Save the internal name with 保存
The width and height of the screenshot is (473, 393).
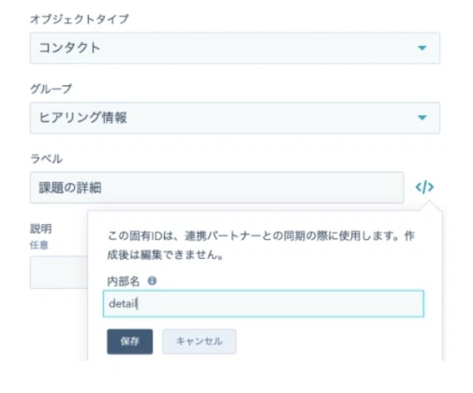coord(130,342)
